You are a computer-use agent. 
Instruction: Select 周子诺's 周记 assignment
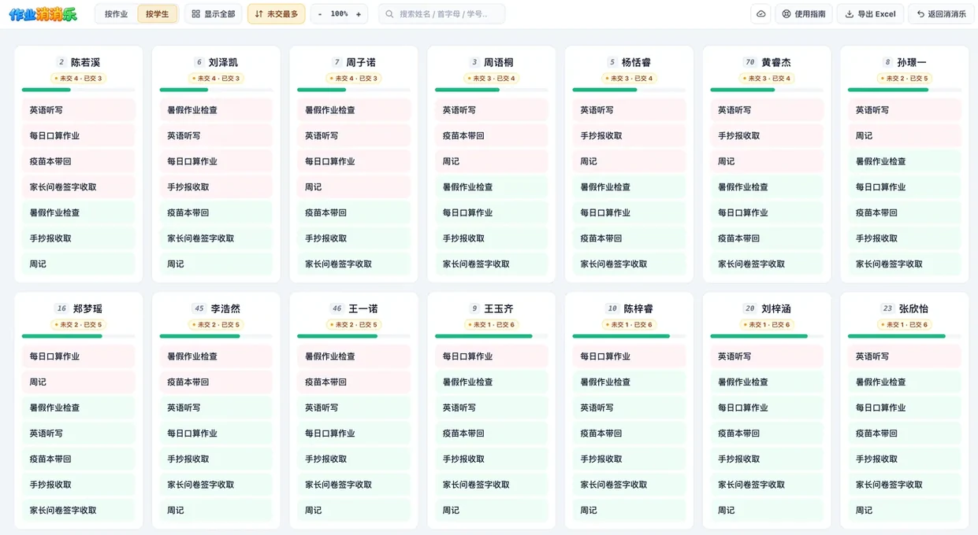point(354,187)
